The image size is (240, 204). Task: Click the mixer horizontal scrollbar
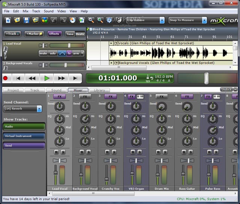pos(93,193)
